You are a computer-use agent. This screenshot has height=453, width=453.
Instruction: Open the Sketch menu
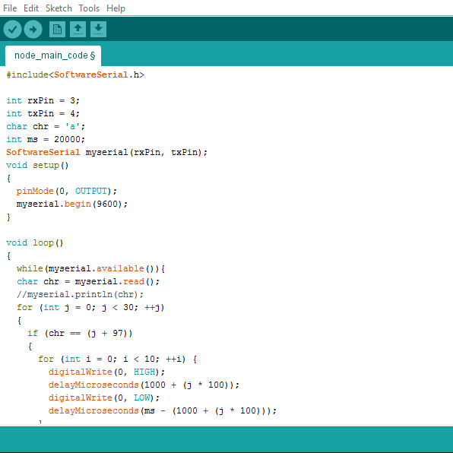(59, 8)
